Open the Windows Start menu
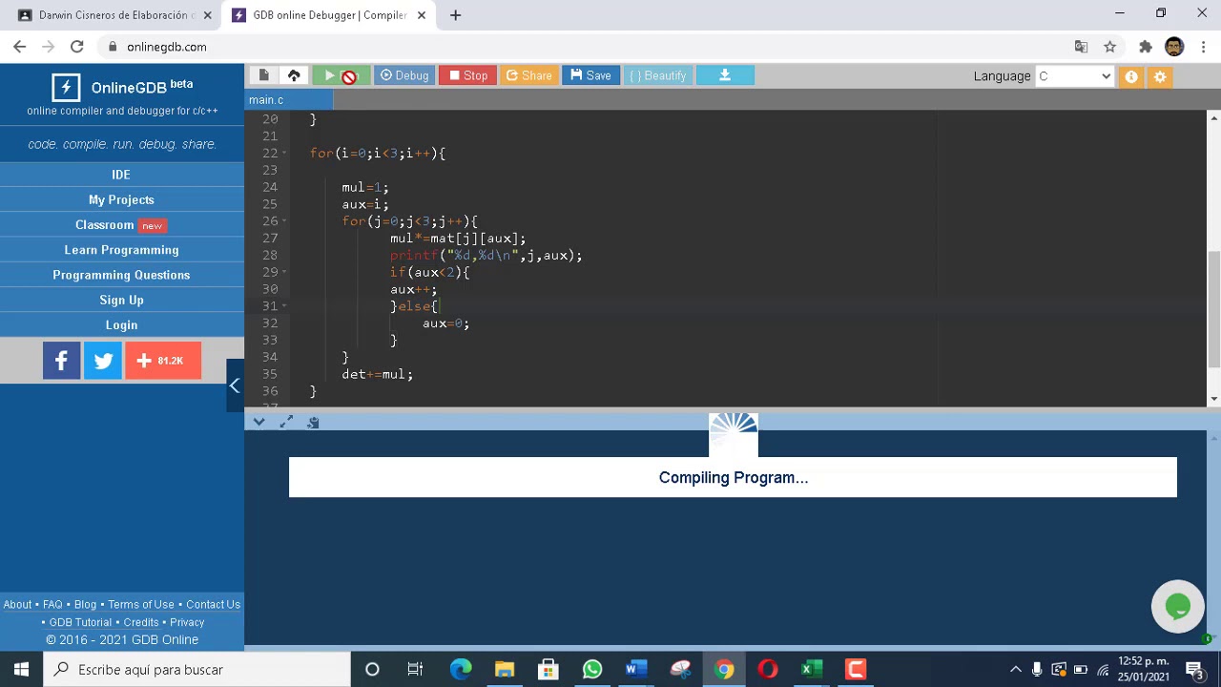1221x687 pixels. tap(21, 669)
